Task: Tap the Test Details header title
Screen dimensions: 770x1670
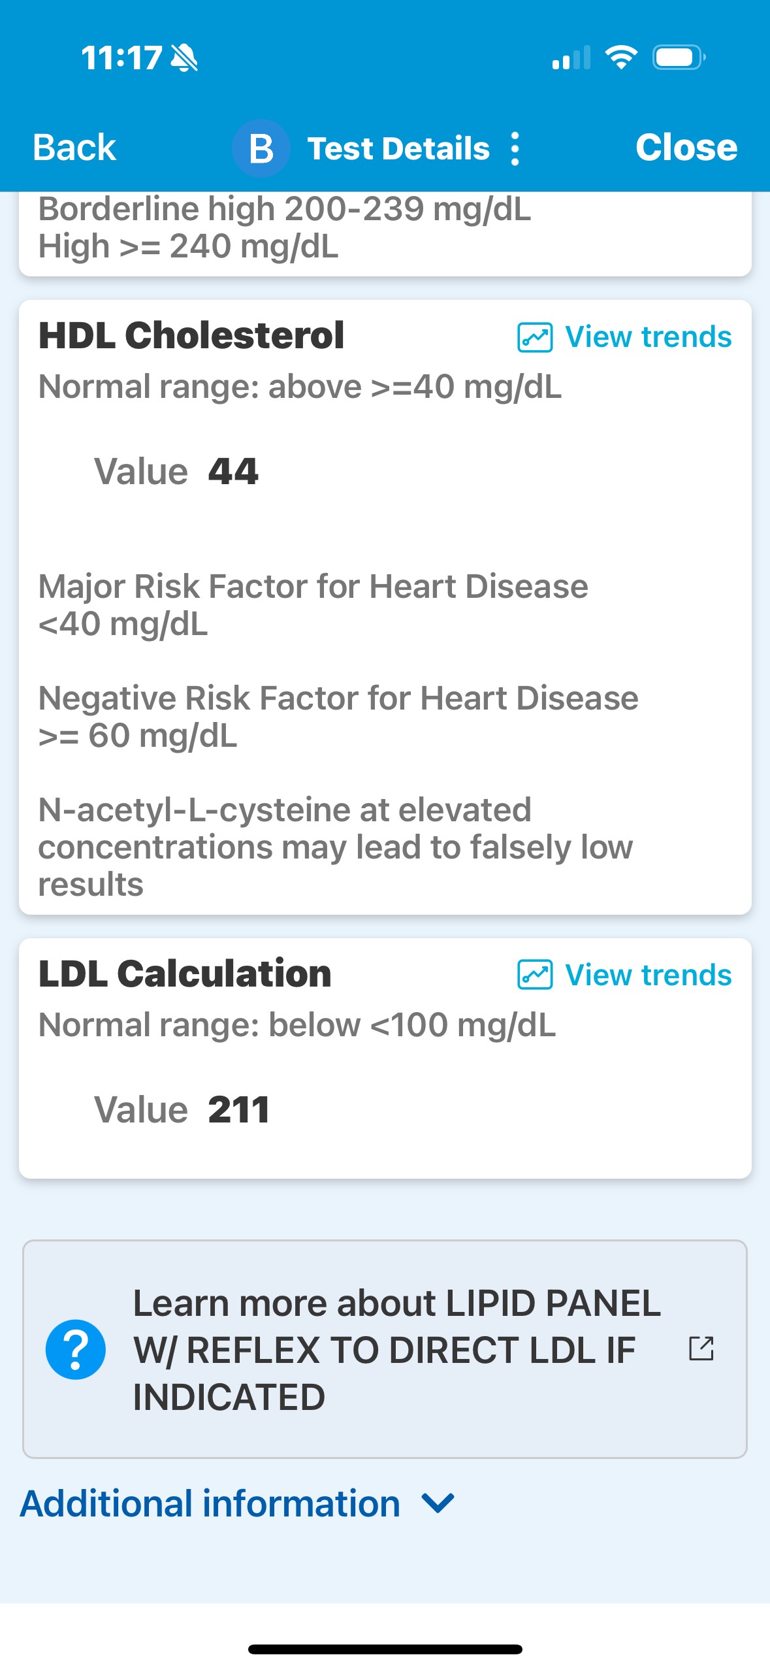Action: point(398,148)
